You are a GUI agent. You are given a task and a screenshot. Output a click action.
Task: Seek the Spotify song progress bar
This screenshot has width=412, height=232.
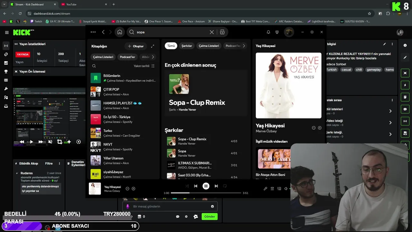206,193
